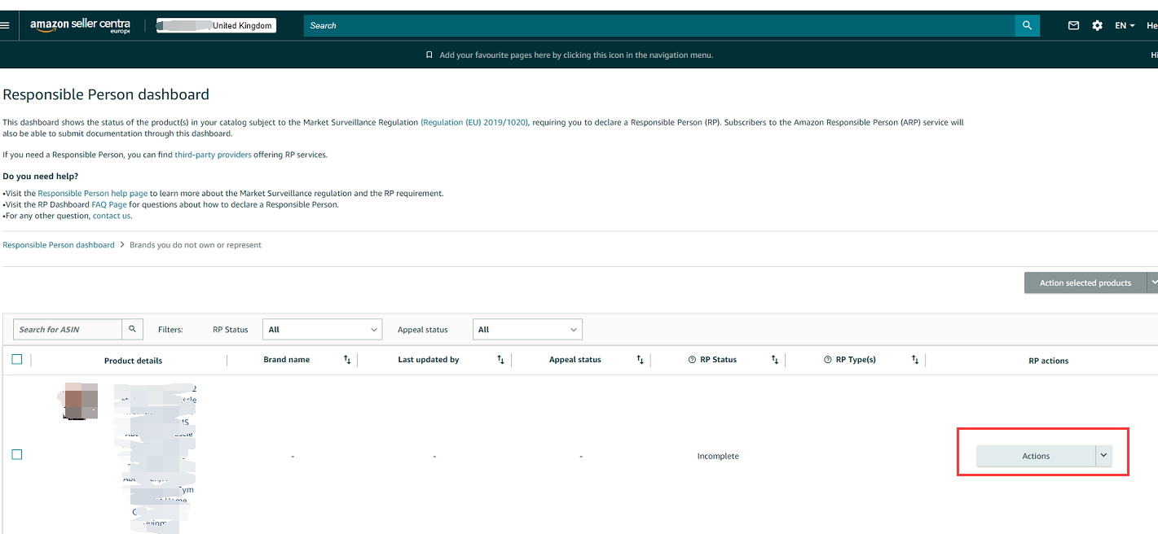The image size is (1158, 534).
Task: Sort by Last updated by column arrows
Action: 500,360
